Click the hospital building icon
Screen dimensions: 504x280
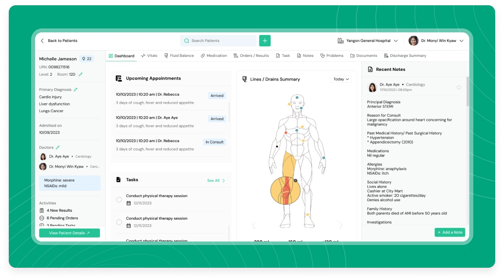341,41
